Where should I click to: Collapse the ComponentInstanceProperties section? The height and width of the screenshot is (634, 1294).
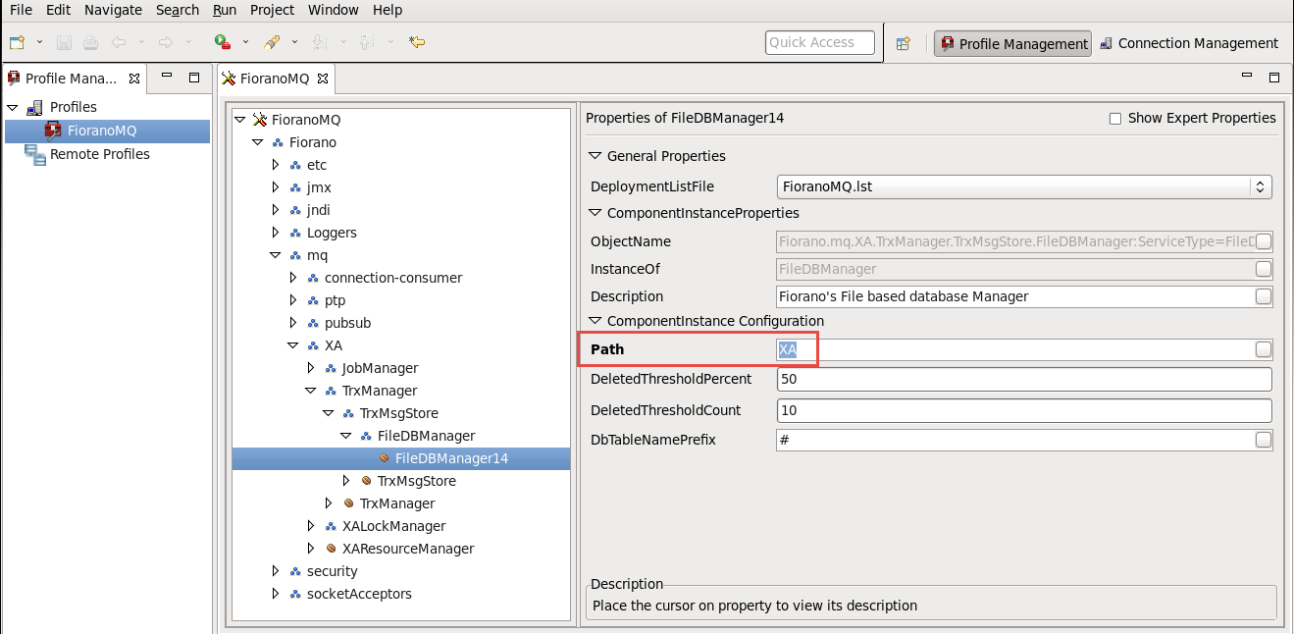tap(594, 213)
